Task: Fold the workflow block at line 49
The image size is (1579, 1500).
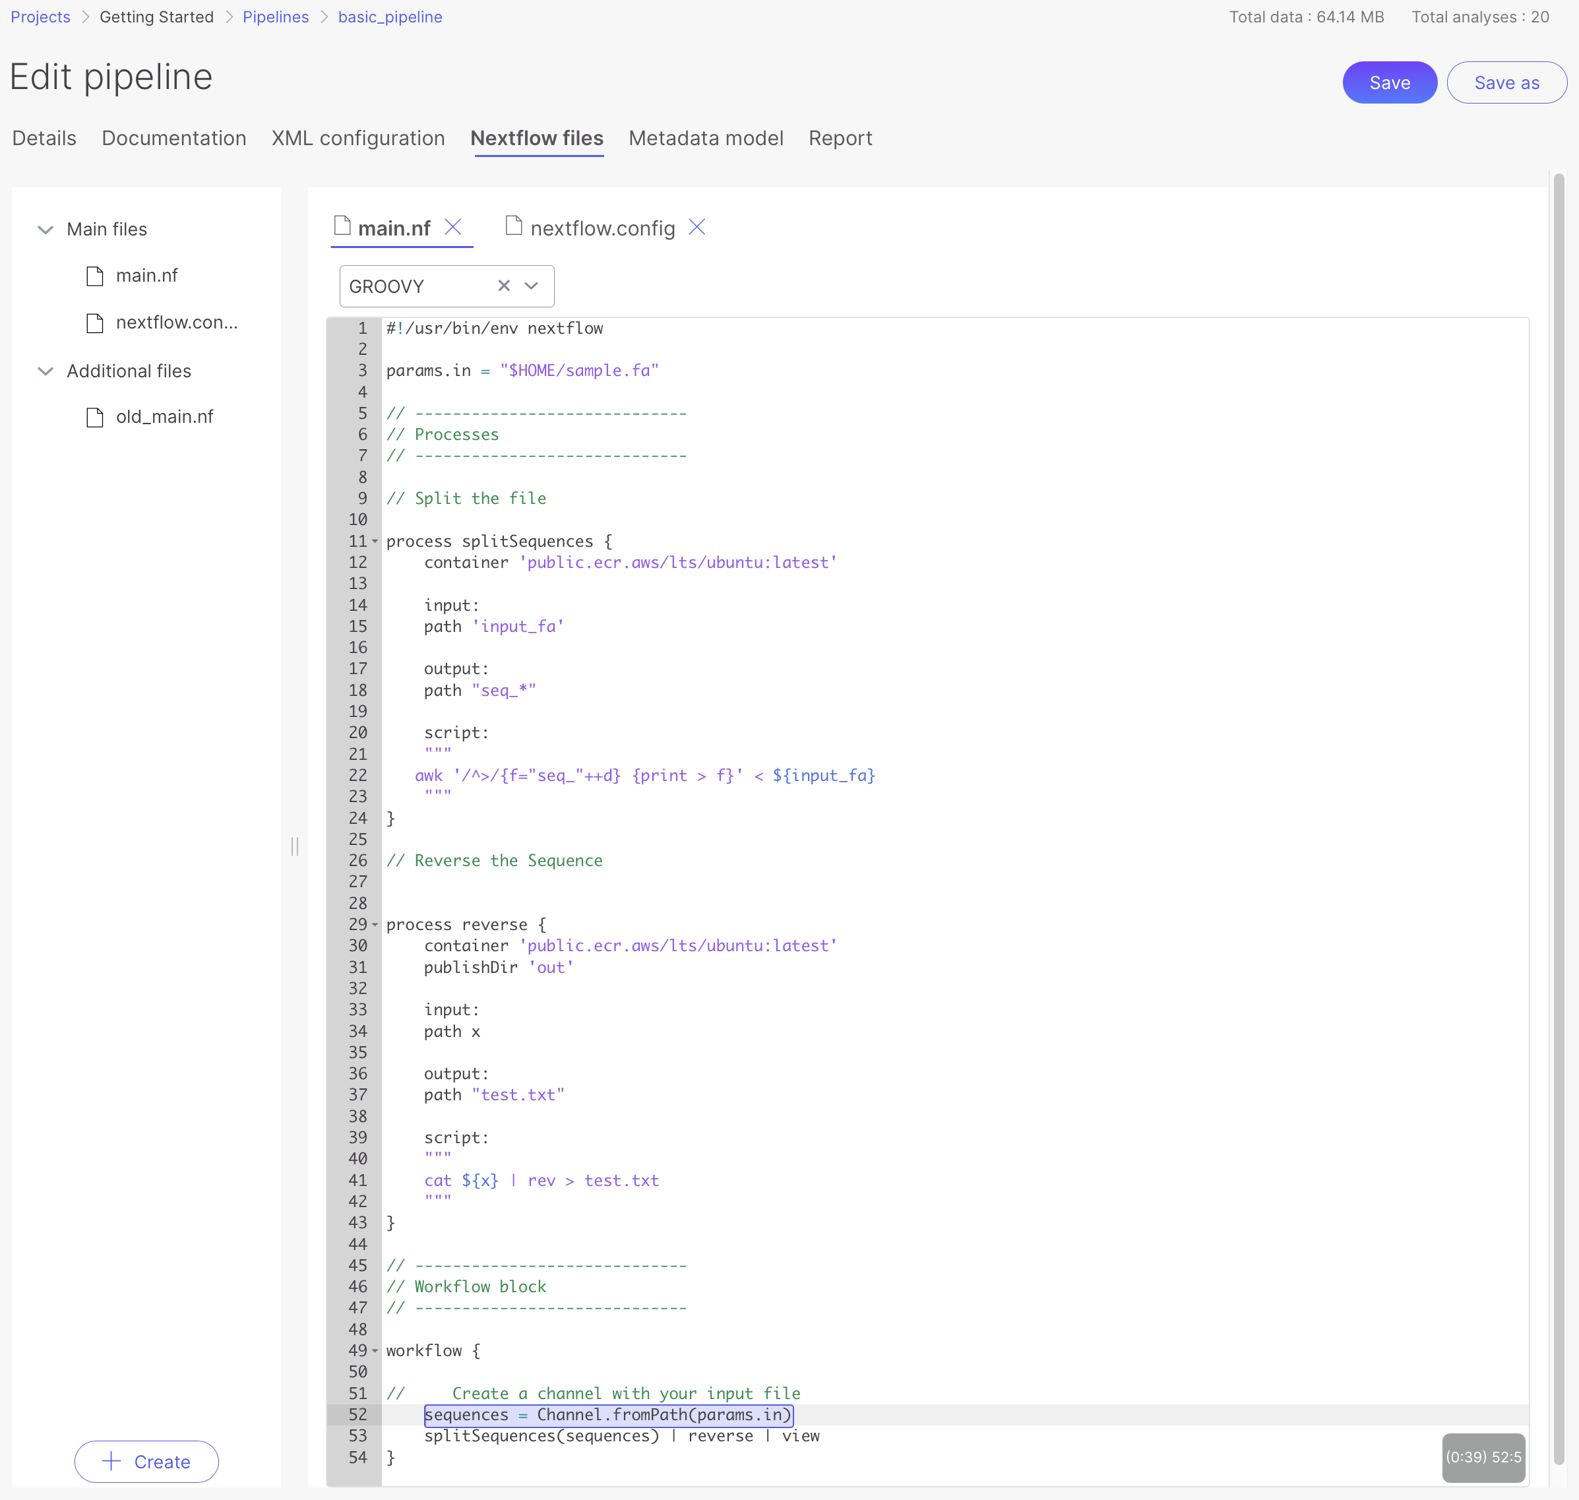Action: 375,1350
